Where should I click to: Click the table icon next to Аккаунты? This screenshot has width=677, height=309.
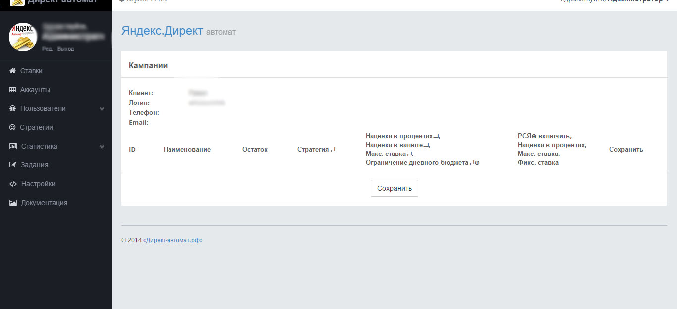point(13,90)
